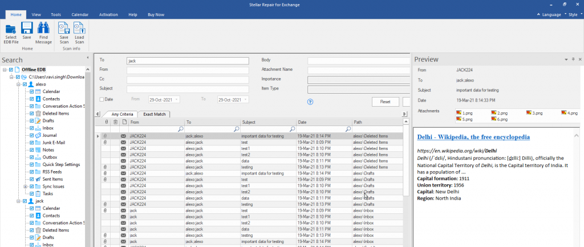The image size is (584, 247).
Task: Uncheck the alexo Calendar checkbox
Action: click(32, 92)
